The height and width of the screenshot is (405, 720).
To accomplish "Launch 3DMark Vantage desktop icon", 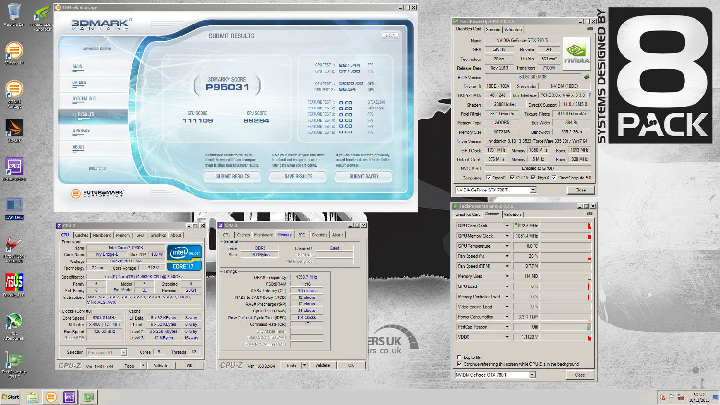I will [x=14, y=94].
